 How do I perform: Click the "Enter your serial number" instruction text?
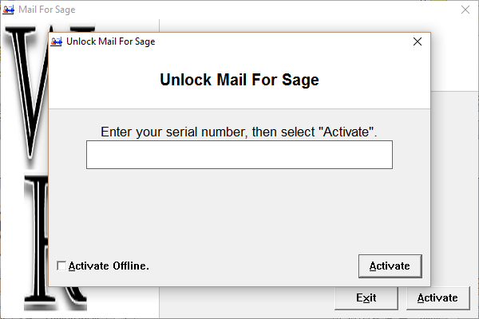[x=239, y=132]
